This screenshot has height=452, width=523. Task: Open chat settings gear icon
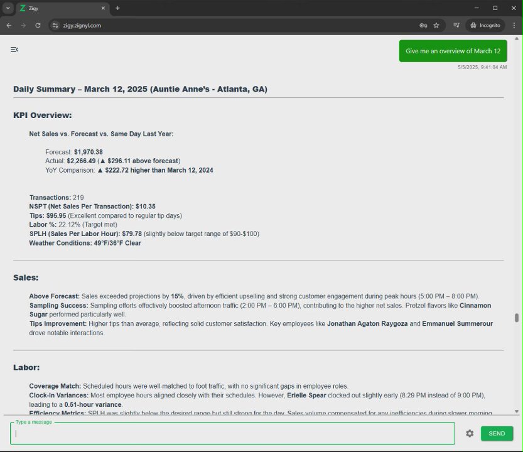pyautogui.click(x=470, y=433)
